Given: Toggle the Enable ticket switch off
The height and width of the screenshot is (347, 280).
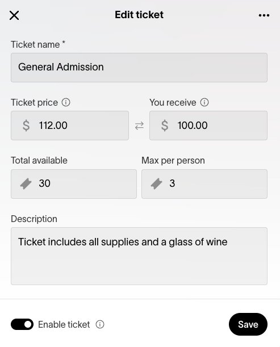Looking at the screenshot, I should (22, 324).
